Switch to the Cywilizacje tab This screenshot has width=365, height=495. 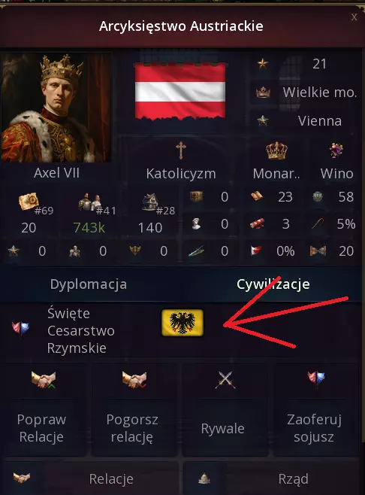pos(273,284)
